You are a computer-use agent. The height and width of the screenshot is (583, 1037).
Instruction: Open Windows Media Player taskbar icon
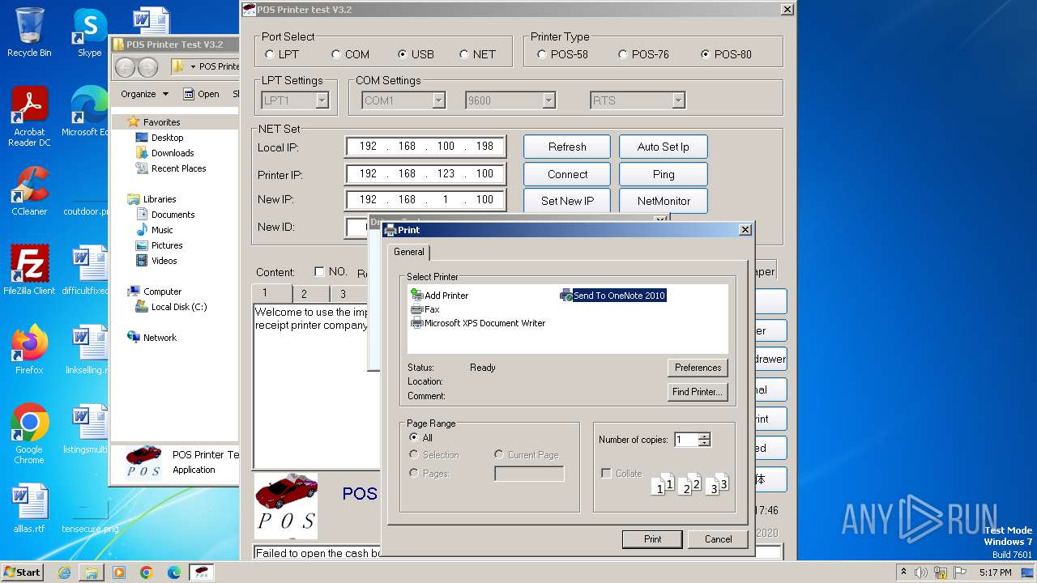coord(119,572)
